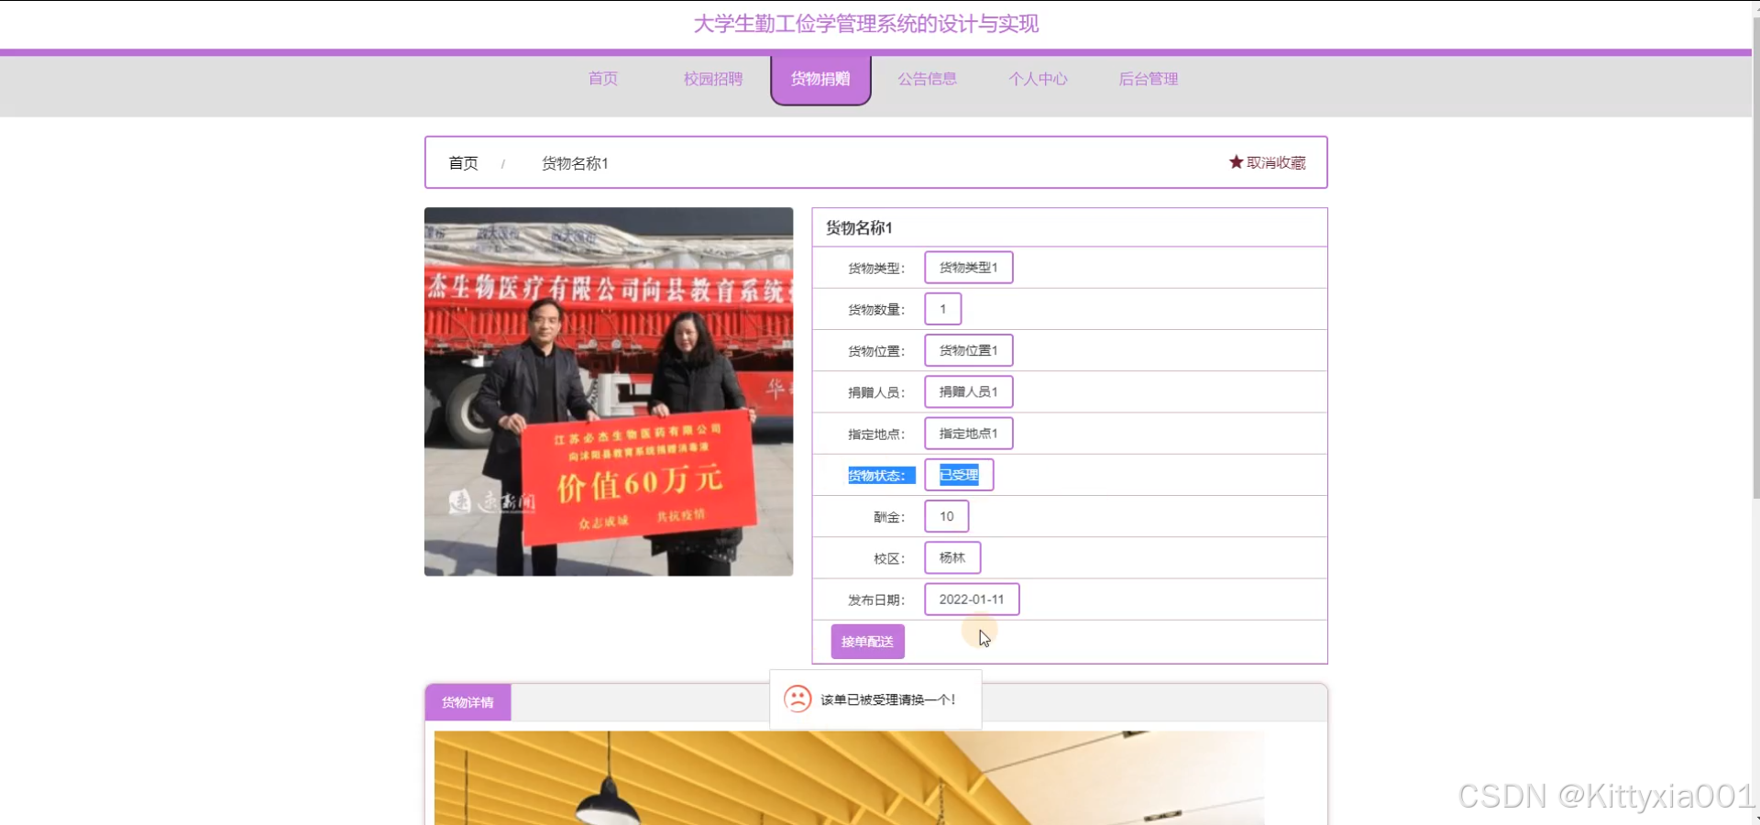Switch to the 校园招聘 tab
Viewport: 1760px width, 825px height.
coord(712,79)
